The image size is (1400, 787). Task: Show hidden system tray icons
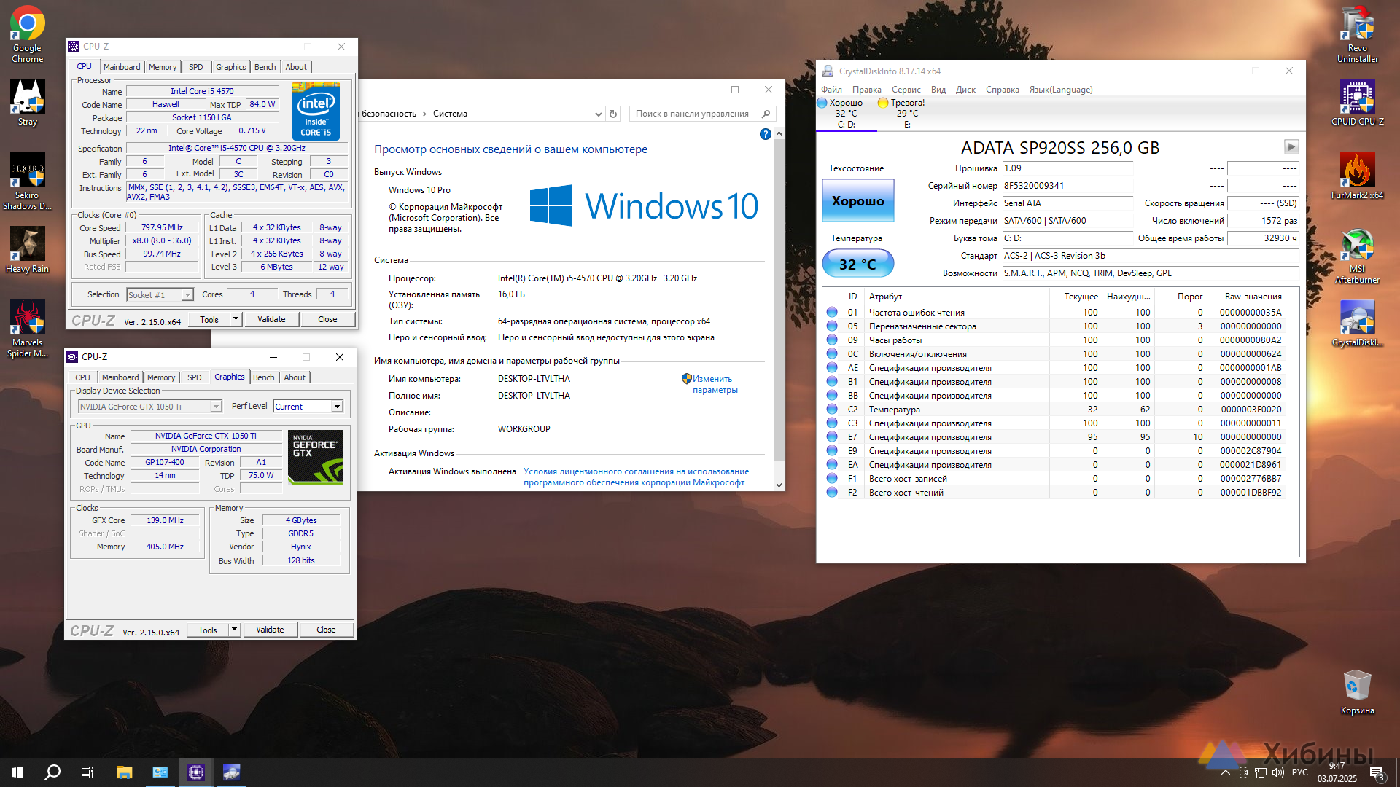pyautogui.click(x=1226, y=772)
